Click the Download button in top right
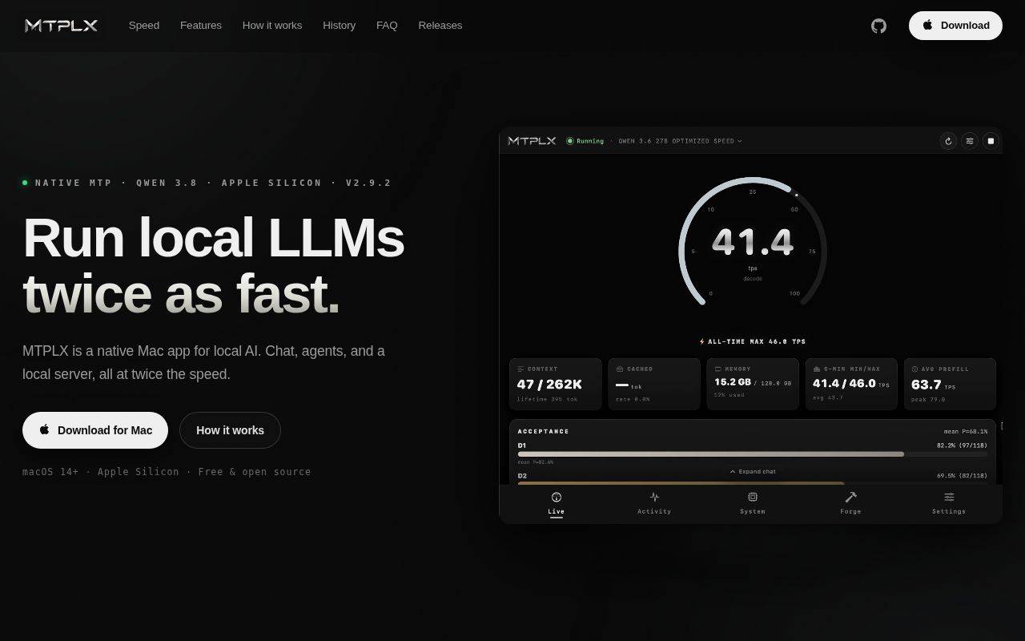The height and width of the screenshot is (641, 1025). click(955, 26)
